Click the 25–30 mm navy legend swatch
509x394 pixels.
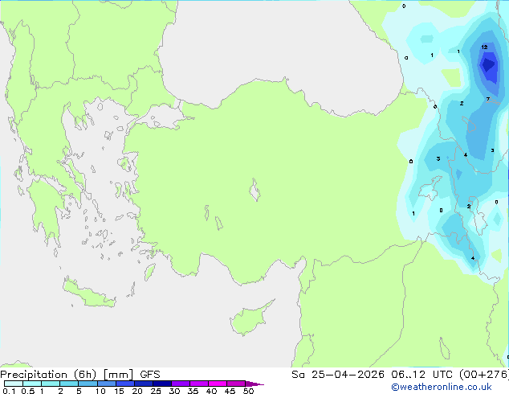[x=162, y=384]
